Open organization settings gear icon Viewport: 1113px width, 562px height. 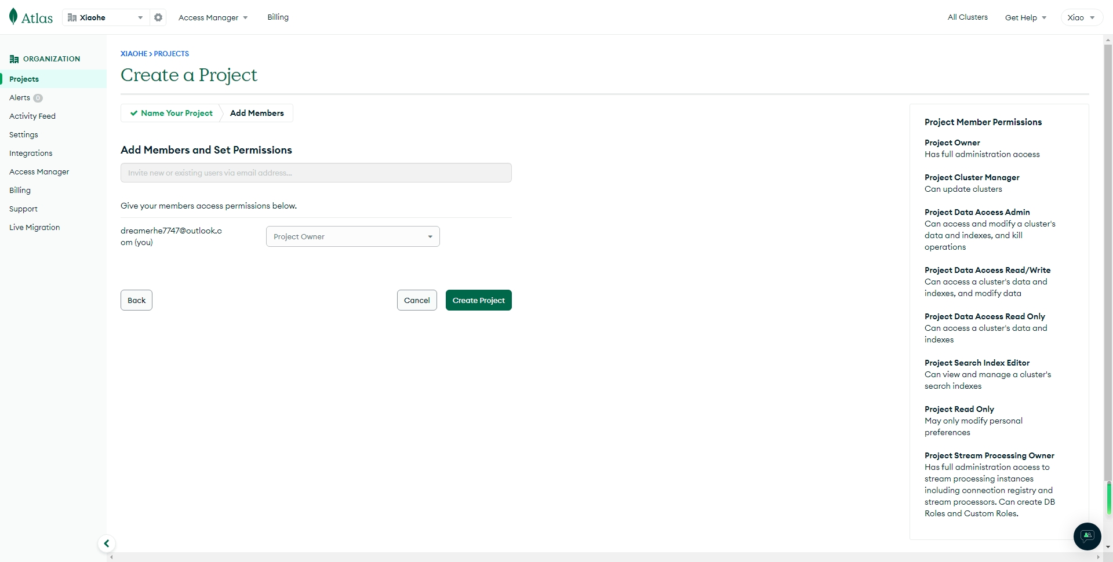click(158, 17)
